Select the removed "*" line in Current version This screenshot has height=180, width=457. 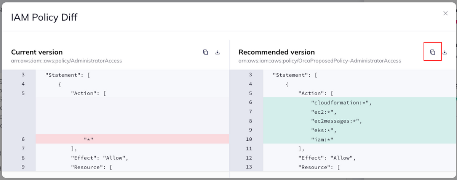coord(89,139)
